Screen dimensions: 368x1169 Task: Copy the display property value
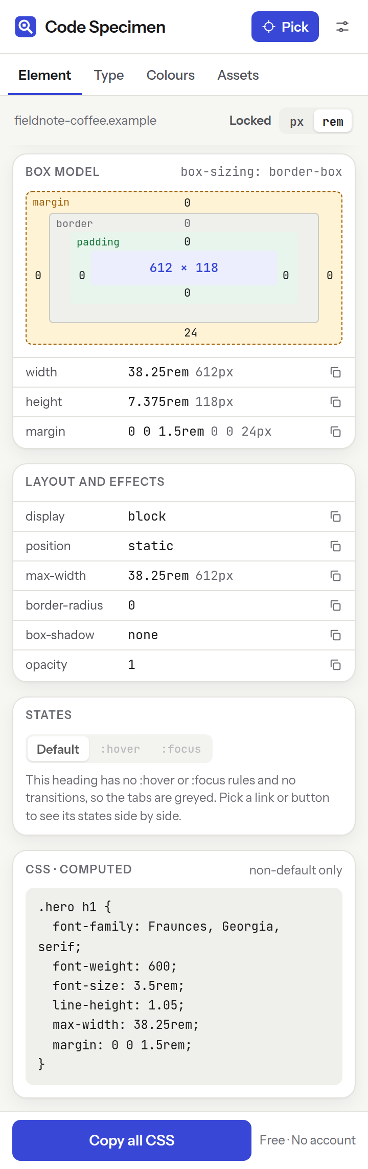click(335, 516)
